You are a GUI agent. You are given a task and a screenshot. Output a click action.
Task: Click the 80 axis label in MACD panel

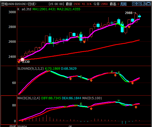pos(14,105)
